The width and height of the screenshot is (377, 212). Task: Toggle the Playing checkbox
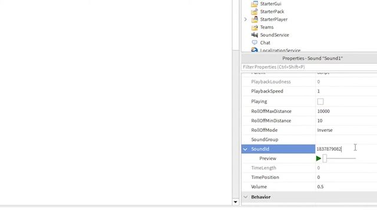pos(320,101)
